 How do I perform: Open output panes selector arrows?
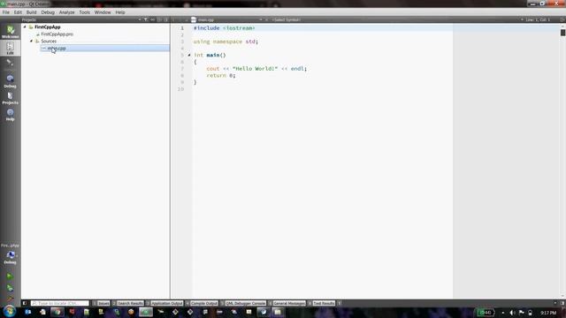click(340, 303)
